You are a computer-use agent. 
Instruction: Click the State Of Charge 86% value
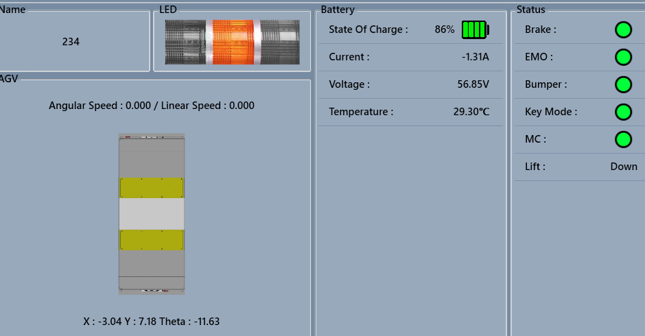(x=445, y=29)
